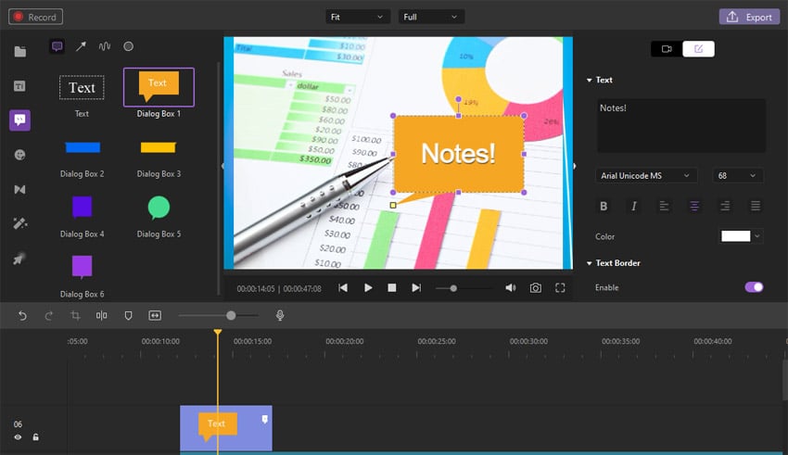
Task: Collapse the Text Border section
Action: (590, 263)
